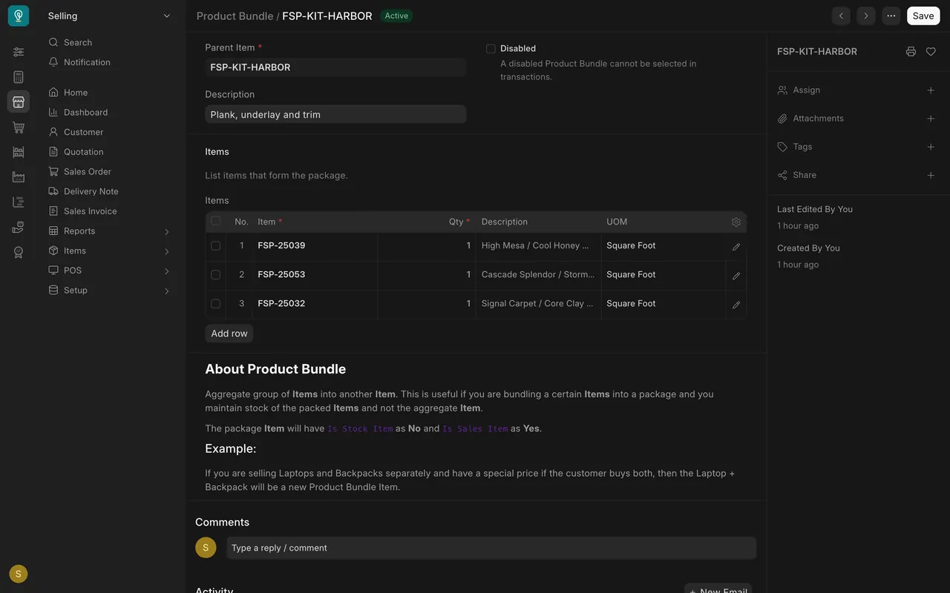Open the user avatar S at the bottom left
Viewport: 950px width, 593px height.
tap(19, 574)
